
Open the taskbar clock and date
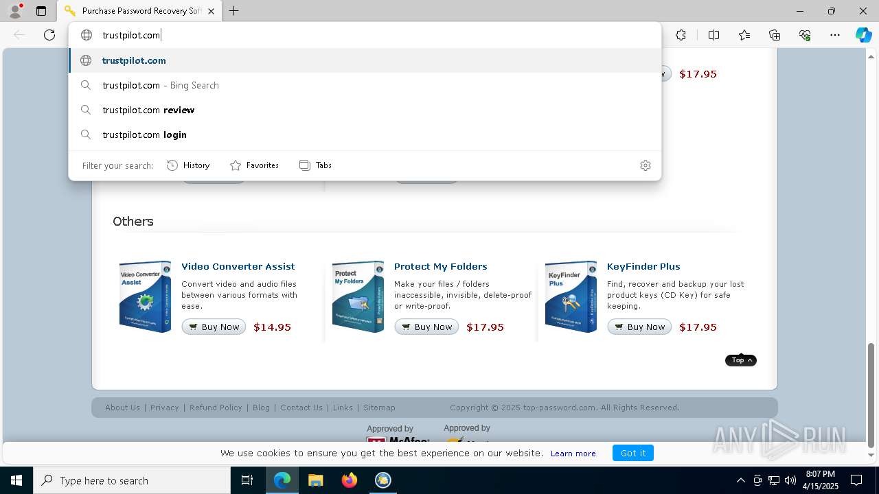tap(820, 480)
